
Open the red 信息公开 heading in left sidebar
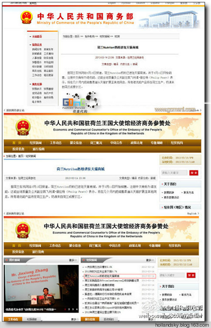tap(37, 45)
